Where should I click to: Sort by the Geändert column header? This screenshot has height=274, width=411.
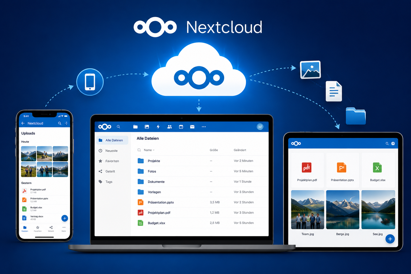240,150
